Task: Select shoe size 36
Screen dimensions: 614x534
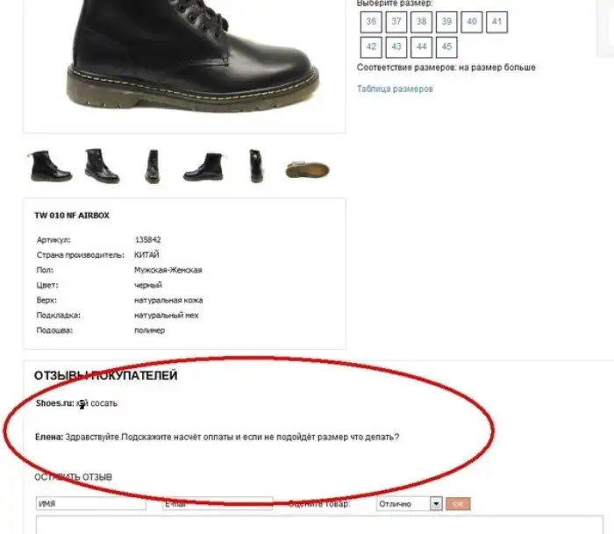Action: [371, 22]
